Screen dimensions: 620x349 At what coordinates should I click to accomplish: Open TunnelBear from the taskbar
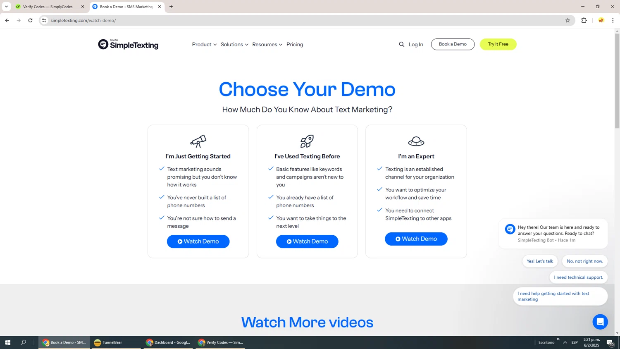pos(115,342)
